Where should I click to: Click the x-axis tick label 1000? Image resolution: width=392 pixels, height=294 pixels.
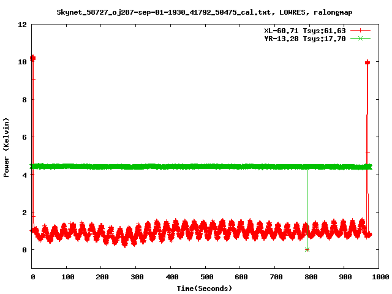pyautogui.click(x=380, y=277)
